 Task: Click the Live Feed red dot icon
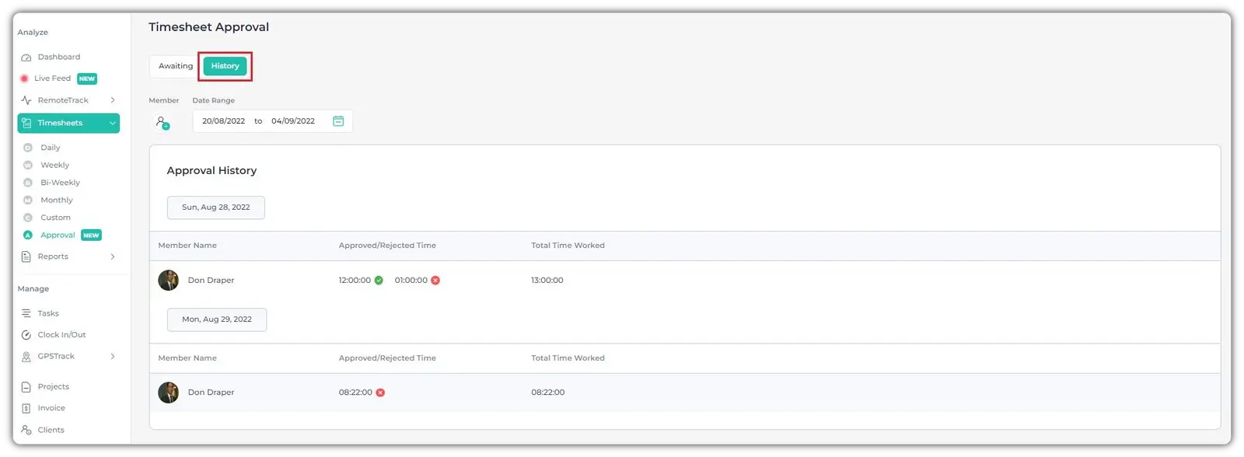coord(24,78)
